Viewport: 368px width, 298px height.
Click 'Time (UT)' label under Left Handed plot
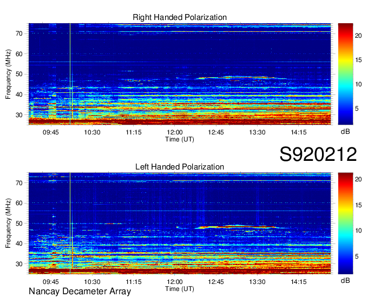pyautogui.click(x=180, y=289)
